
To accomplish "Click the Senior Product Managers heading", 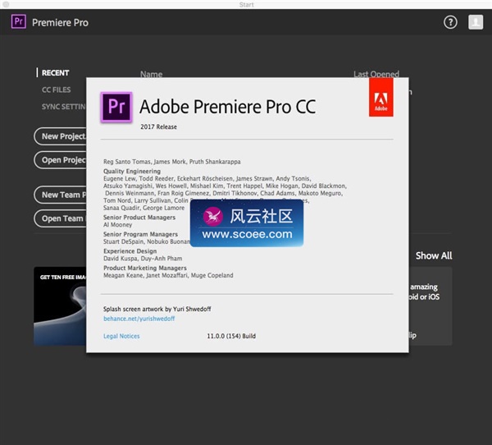I will click(x=139, y=218).
